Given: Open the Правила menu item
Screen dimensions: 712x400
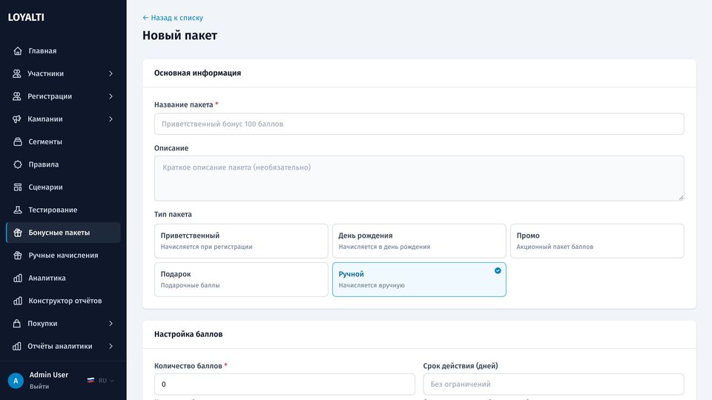Looking at the screenshot, I should tap(63, 164).
